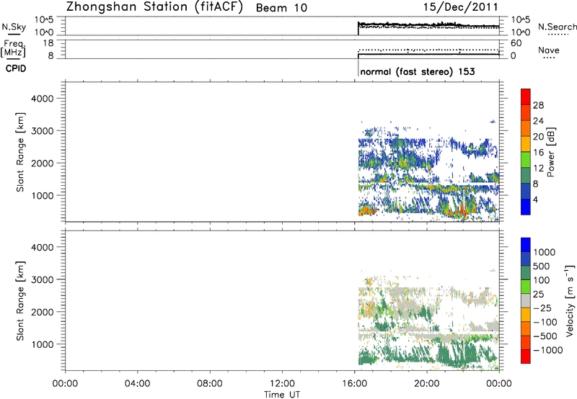This screenshot has width=577, height=399.
Task: Click the '60' Nave axis value
Action: tap(516, 43)
